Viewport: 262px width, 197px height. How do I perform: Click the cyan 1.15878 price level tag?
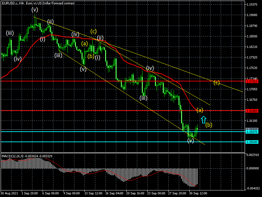[x=253, y=132]
